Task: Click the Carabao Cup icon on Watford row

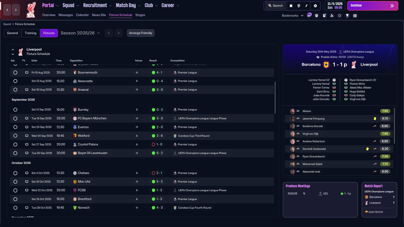Action: (175, 136)
